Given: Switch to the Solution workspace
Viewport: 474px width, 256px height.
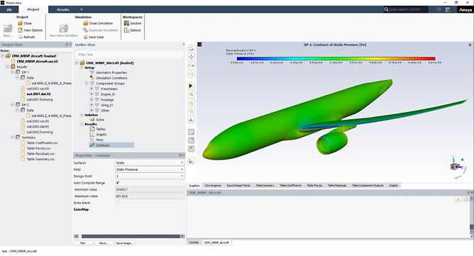Looking at the screenshot, I should click(133, 23).
